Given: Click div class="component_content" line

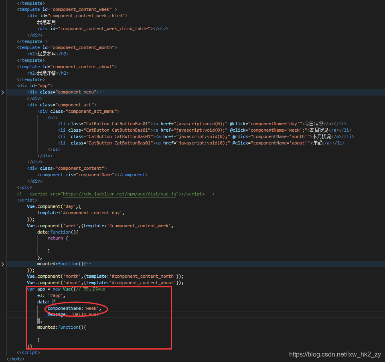Looking at the screenshot, I should point(67,168).
